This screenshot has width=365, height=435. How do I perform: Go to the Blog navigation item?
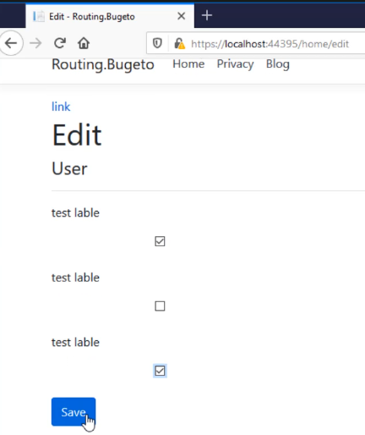point(278,64)
